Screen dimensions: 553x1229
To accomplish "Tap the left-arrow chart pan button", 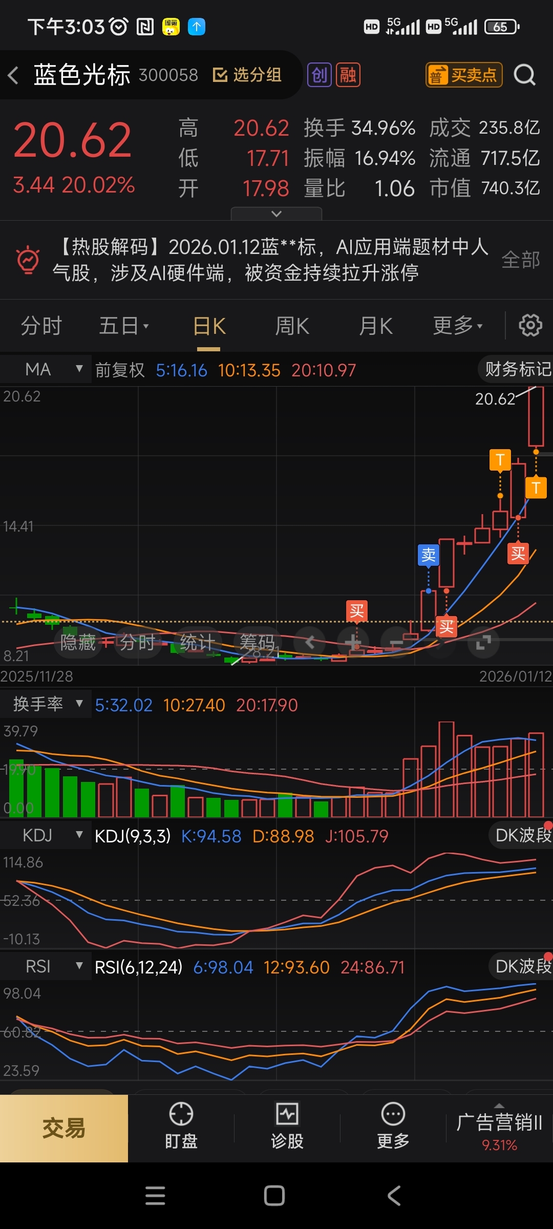I will tap(309, 642).
